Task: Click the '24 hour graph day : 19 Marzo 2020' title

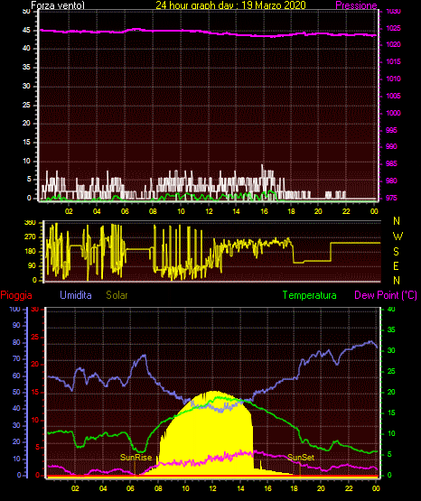Action: [230, 5]
